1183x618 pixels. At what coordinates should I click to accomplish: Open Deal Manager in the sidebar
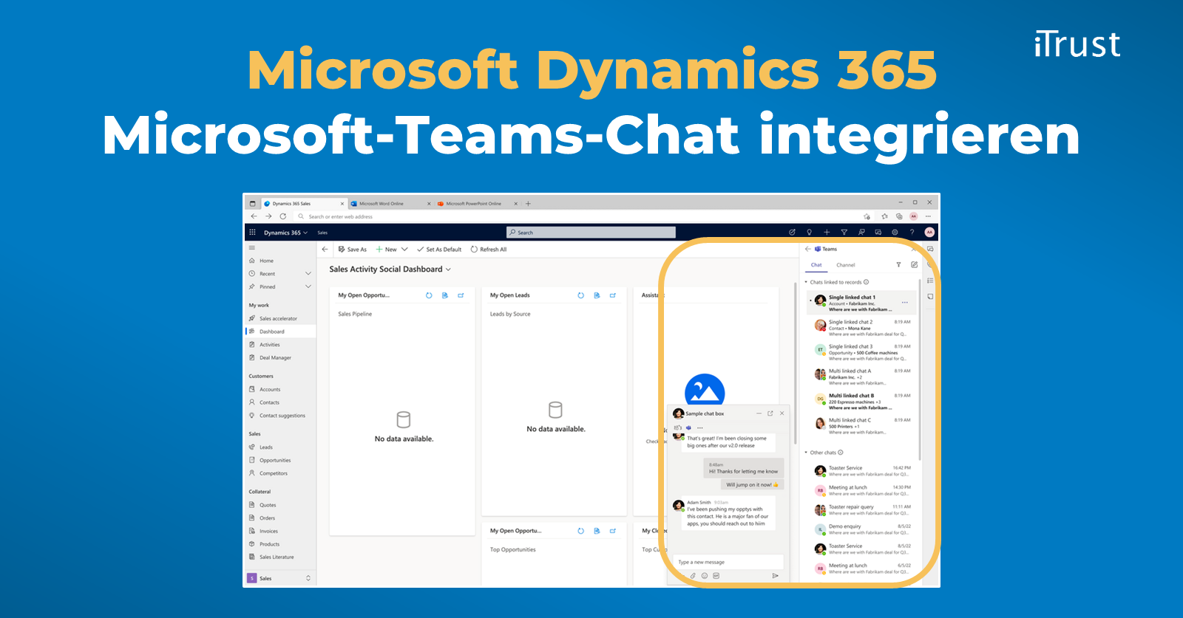(280, 358)
